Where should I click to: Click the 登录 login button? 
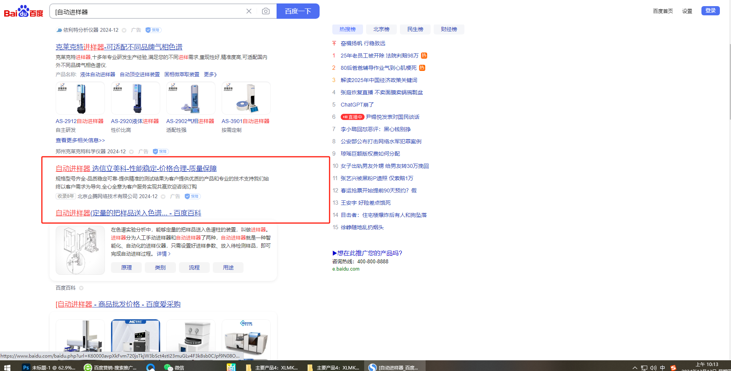coord(711,11)
